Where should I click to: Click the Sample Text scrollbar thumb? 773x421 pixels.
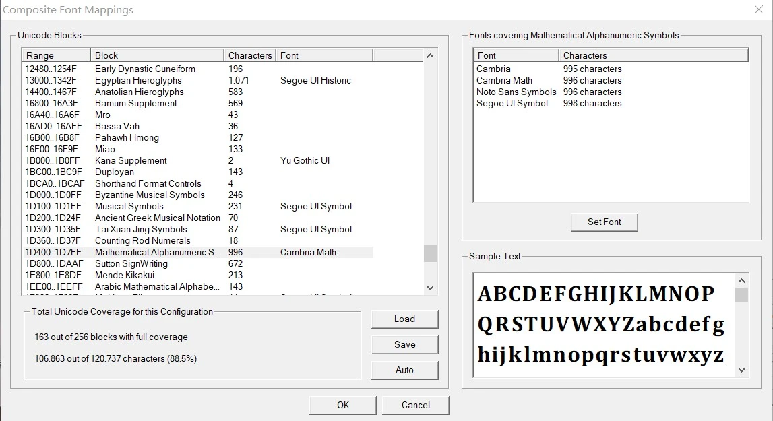(741, 294)
